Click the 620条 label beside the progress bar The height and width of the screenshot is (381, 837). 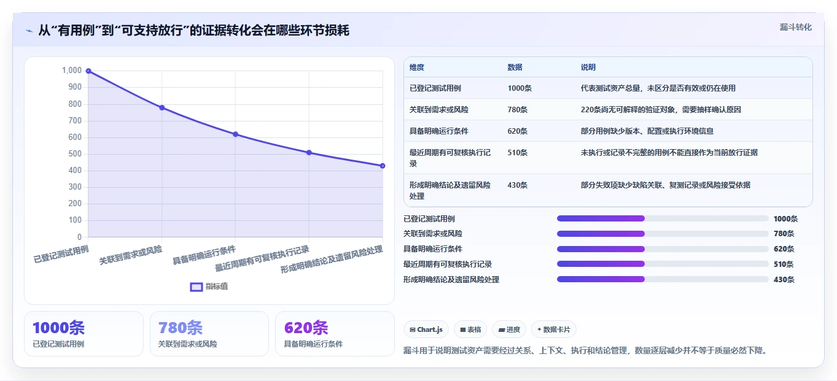click(784, 249)
